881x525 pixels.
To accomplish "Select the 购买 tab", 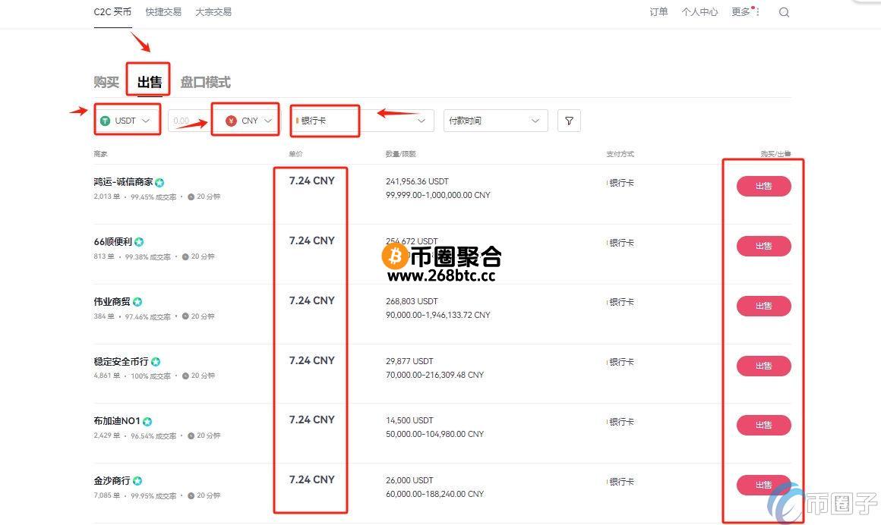I will pyautogui.click(x=106, y=83).
